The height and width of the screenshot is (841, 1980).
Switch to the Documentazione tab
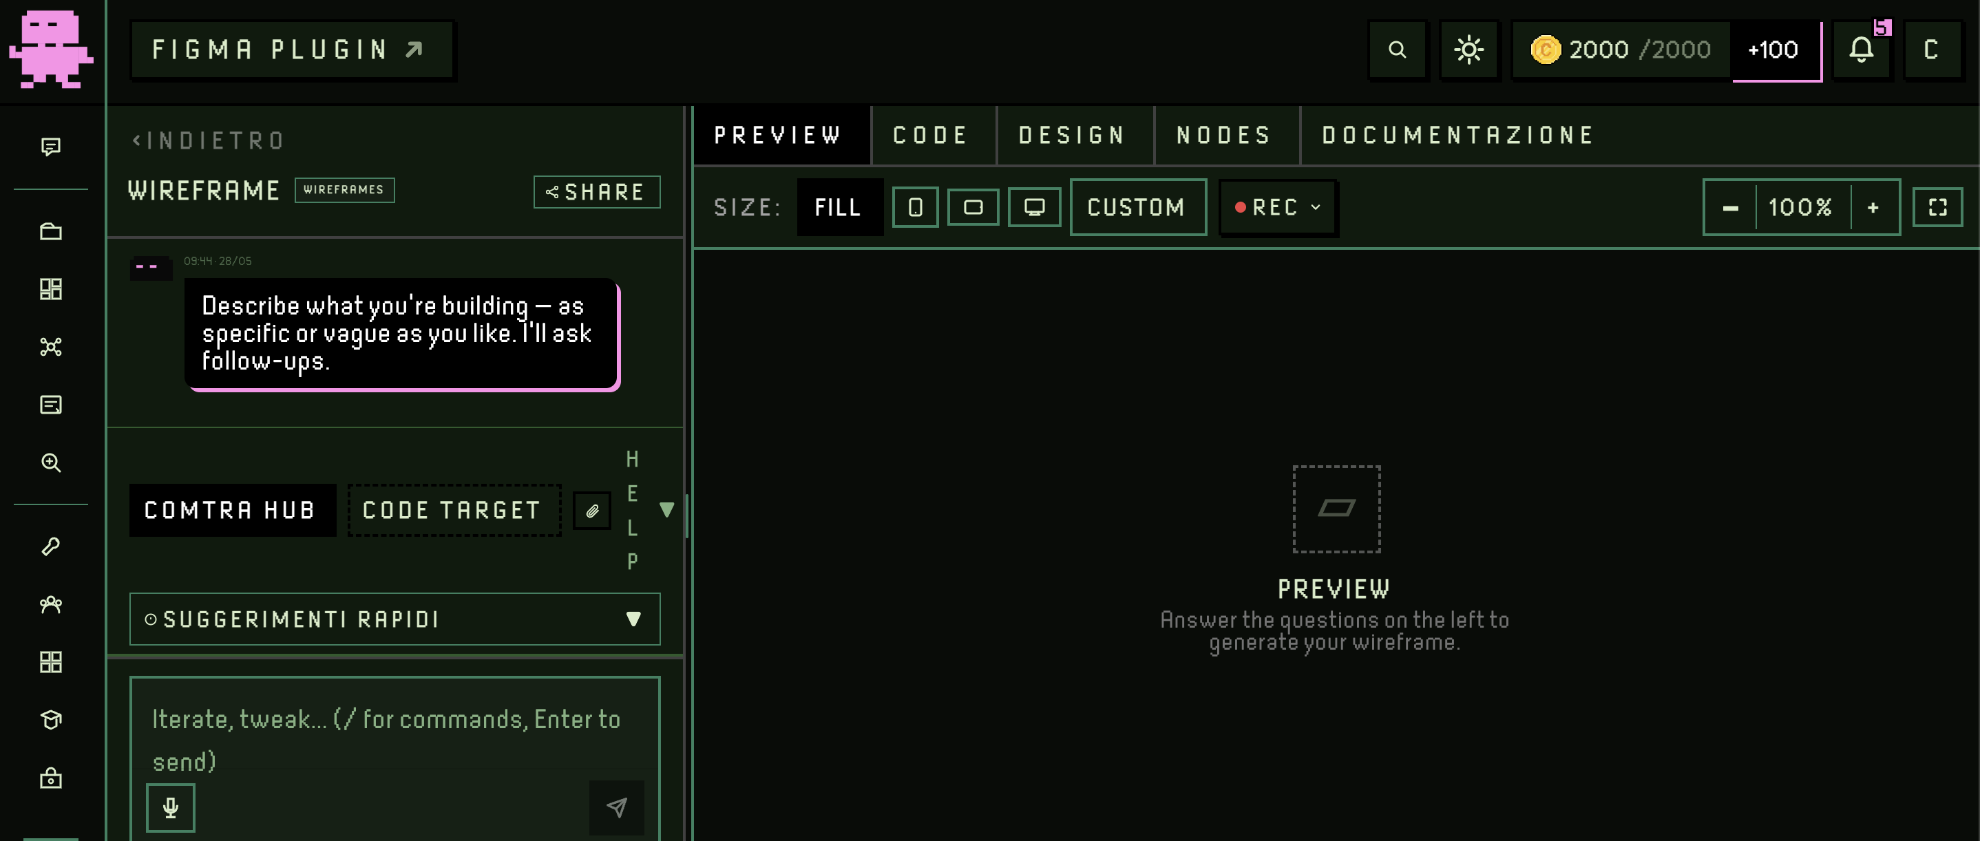(1458, 135)
